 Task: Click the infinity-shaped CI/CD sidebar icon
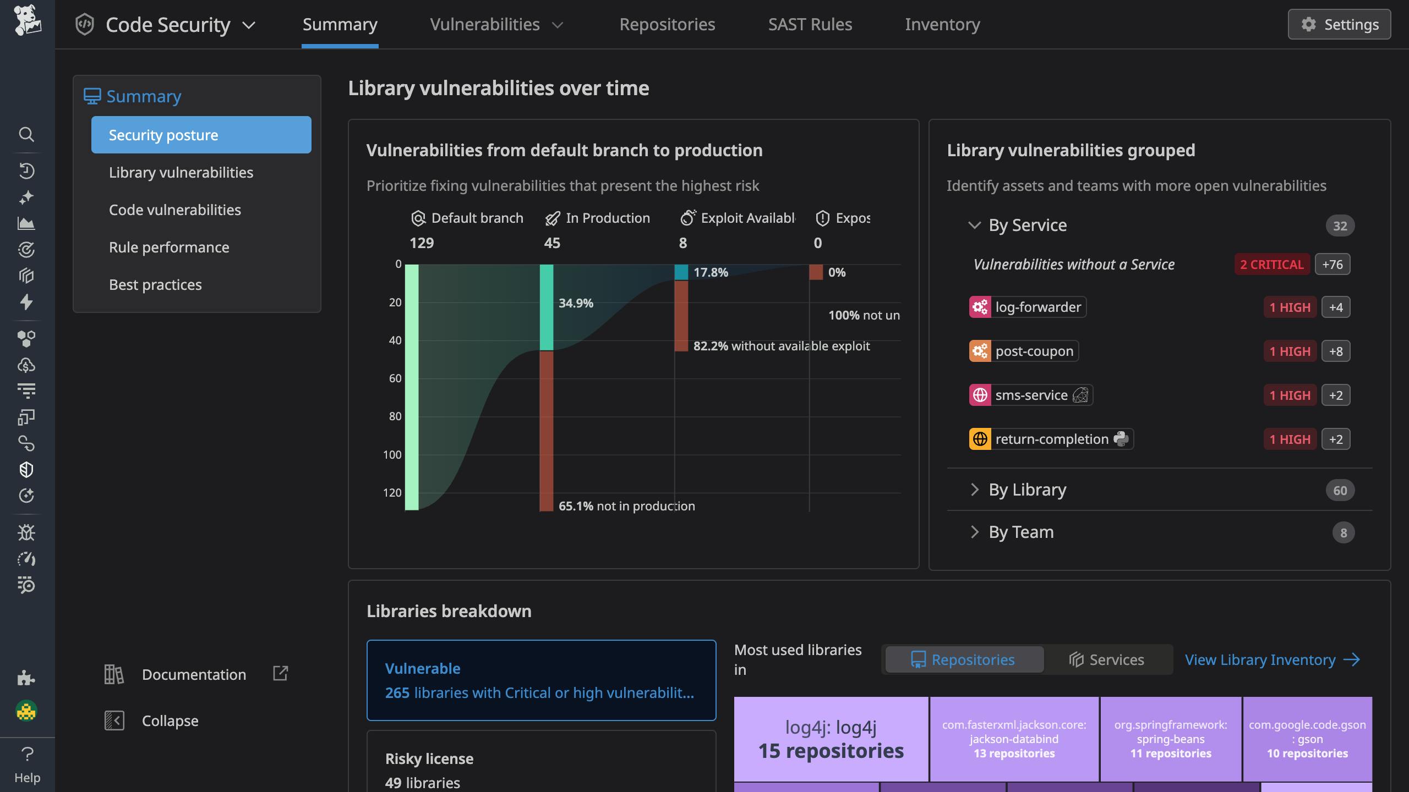(26, 443)
